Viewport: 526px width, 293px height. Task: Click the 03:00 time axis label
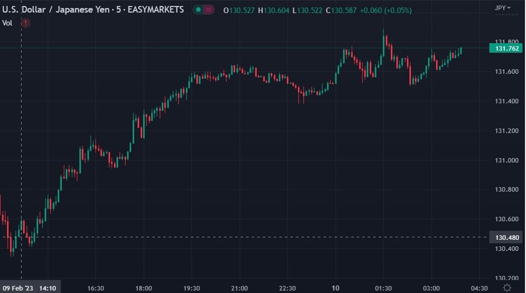[431, 288]
